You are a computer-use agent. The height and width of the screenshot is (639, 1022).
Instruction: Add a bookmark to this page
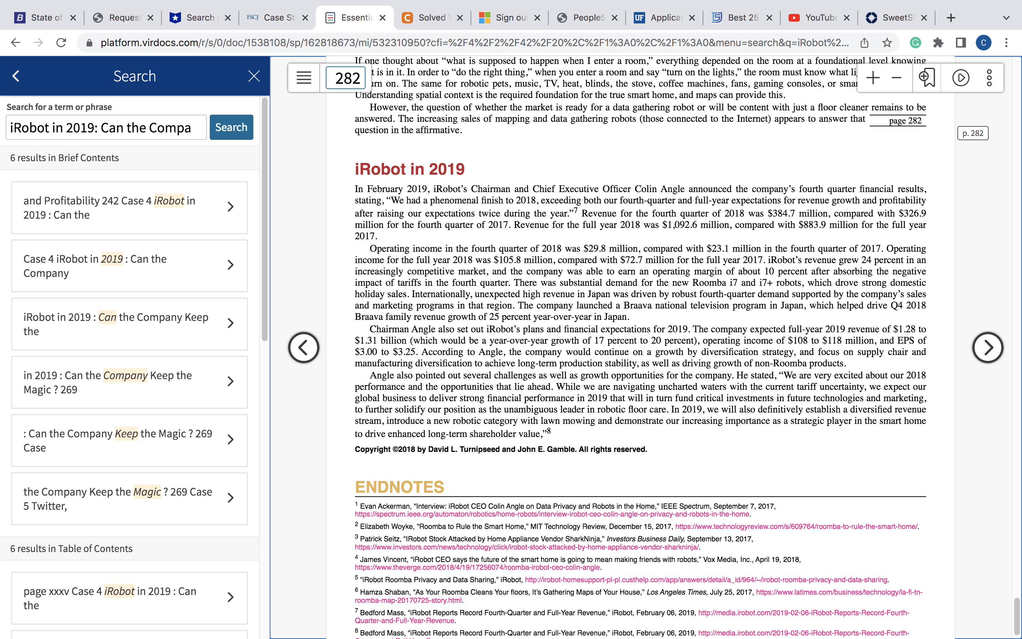click(x=927, y=78)
